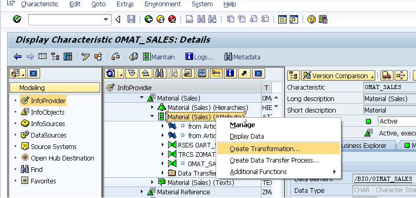Open the command field dropdown arrow
416x198 pixels.
105,19
